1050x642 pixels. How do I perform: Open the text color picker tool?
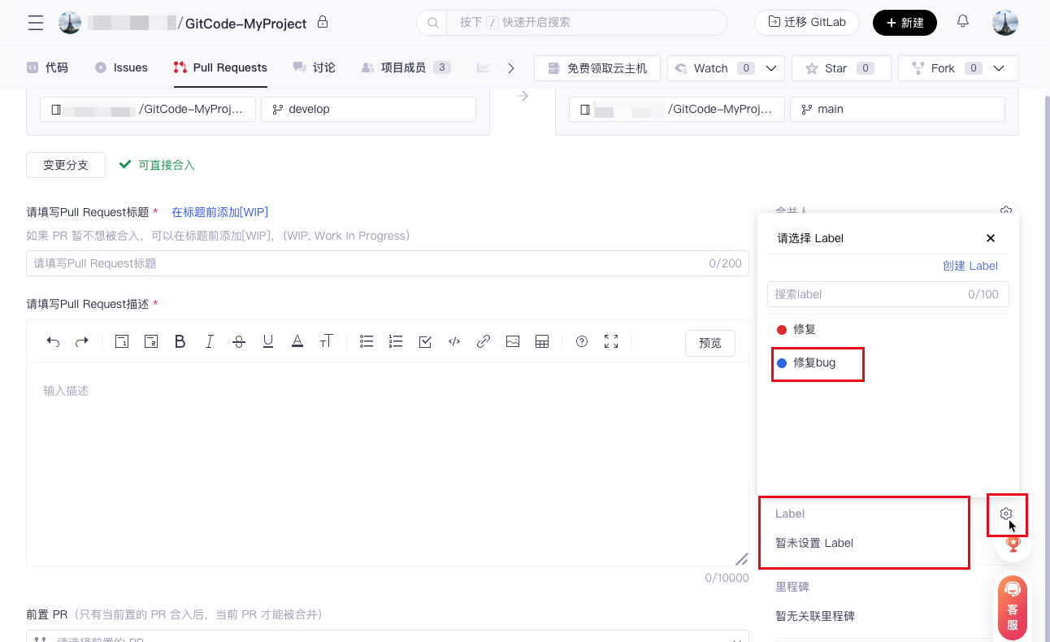(297, 342)
